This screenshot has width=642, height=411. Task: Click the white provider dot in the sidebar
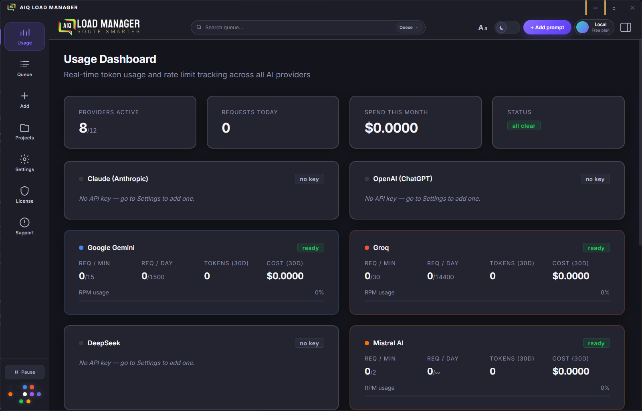pos(25,394)
